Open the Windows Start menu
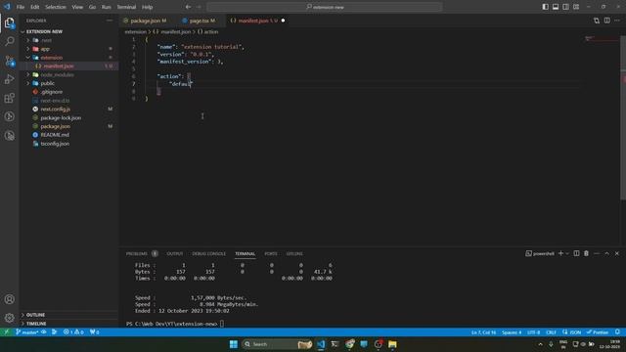This screenshot has height=352, width=626. pos(234,344)
